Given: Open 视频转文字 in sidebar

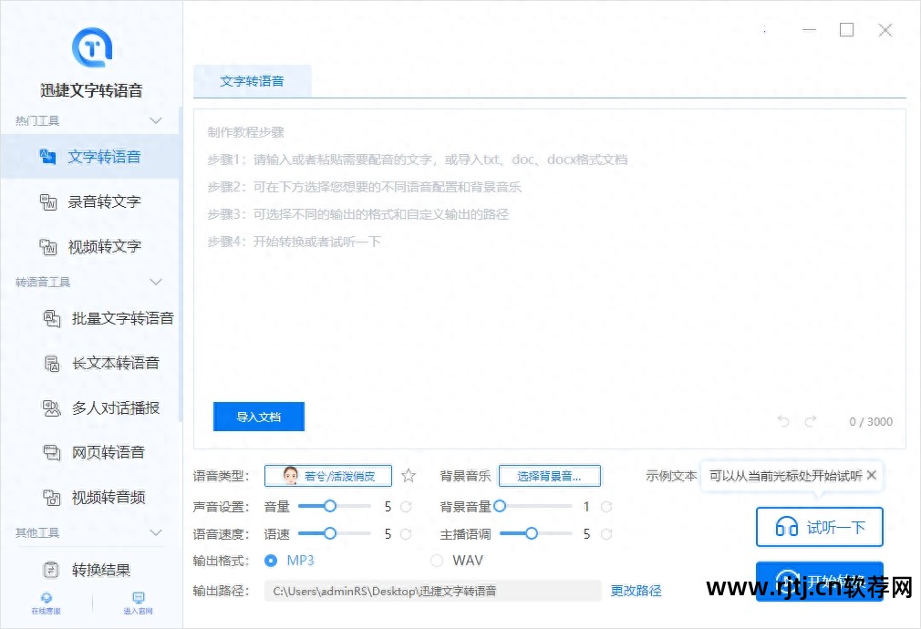Looking at the screenshot, I should tap(90, 247).
